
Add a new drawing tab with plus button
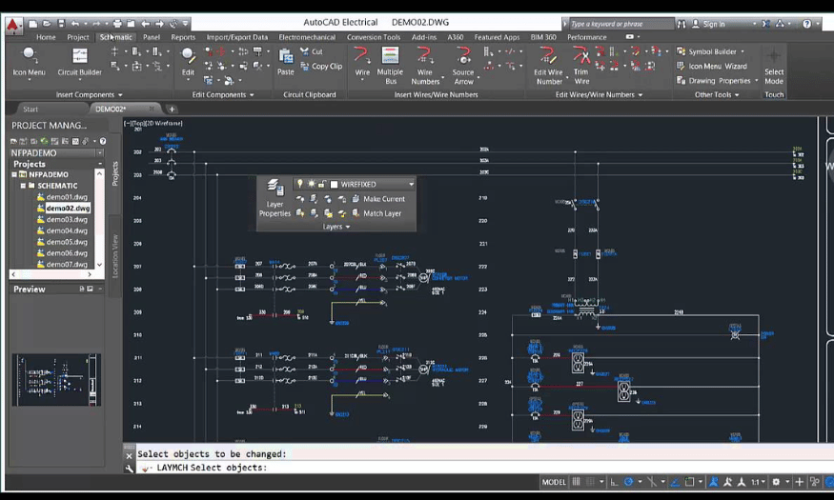(172, 110)
